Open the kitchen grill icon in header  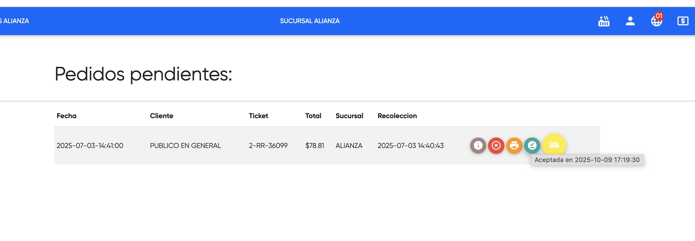pyautogui.click(x=604, y=21)
